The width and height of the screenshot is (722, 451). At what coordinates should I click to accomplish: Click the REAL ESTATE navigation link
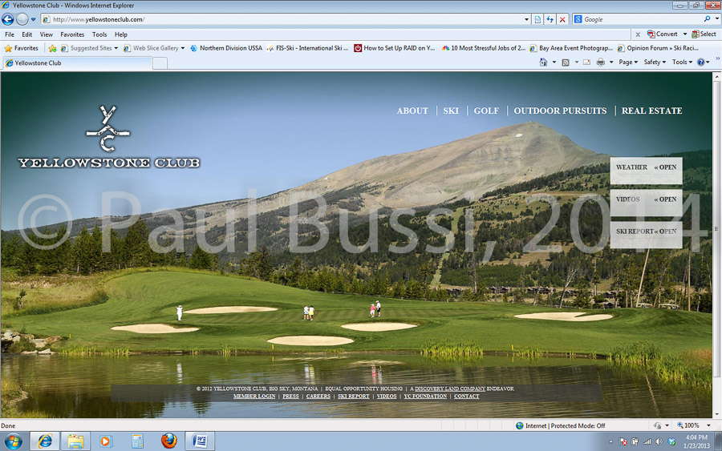tap(651, 111)
